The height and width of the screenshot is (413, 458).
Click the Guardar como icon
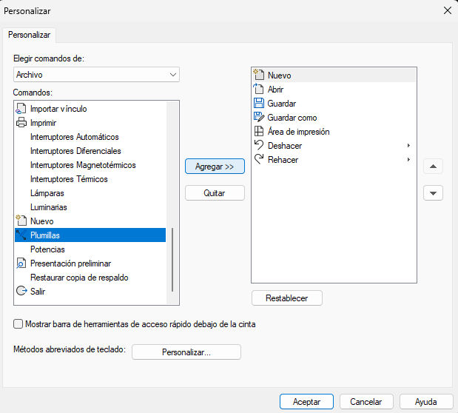point(258,118)
